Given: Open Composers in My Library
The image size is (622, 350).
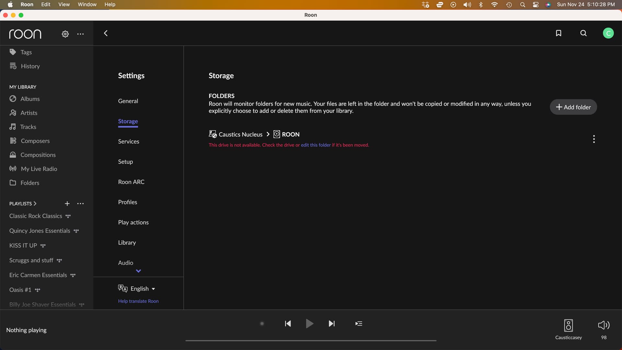Looking at the screenshot, I should click(29, 141).
